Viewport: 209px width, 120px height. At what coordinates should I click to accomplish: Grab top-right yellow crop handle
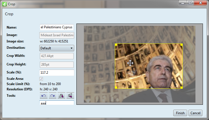click(182, 45)
